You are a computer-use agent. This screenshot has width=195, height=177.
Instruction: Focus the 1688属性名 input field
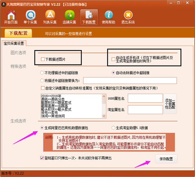click(x=145, y=98)
